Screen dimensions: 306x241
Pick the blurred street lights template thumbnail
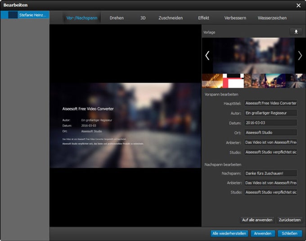tap(254, 81)
